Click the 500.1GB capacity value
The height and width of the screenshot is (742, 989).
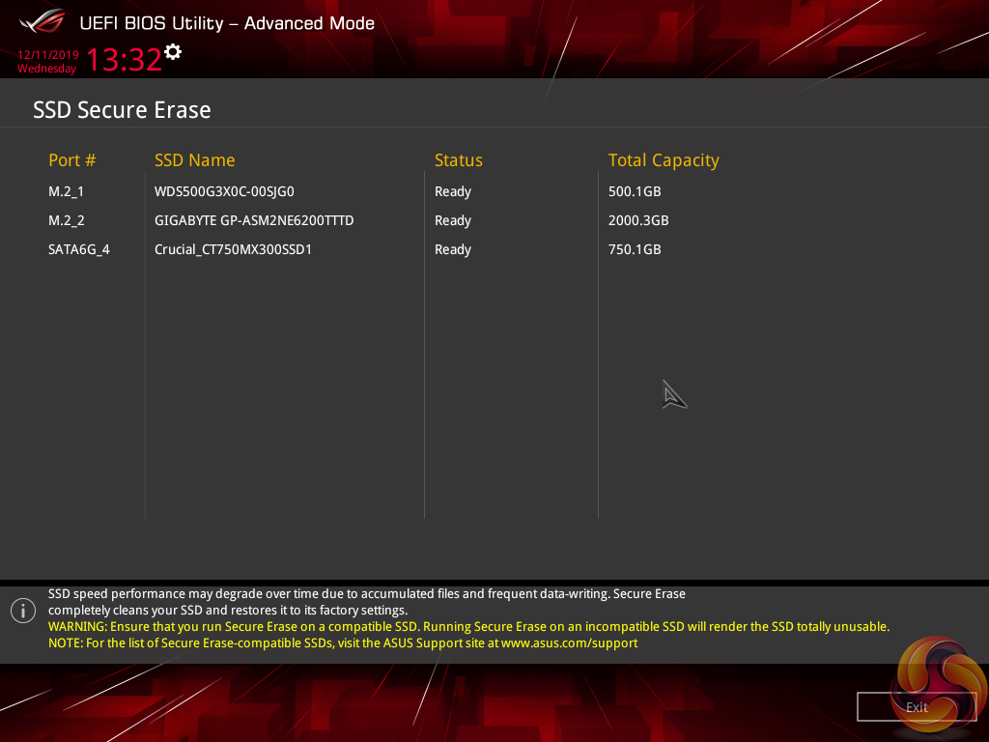pyautogui.click(x=635, y=191)
